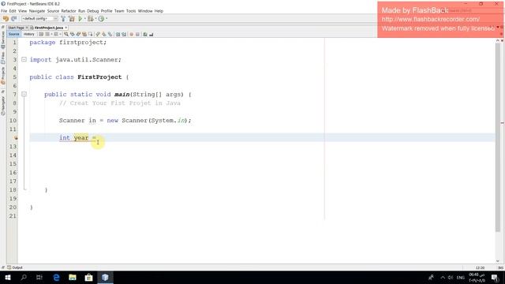Screen dimensions: 505x284
Task: Open the Windows Start menu
Action: 8,277
